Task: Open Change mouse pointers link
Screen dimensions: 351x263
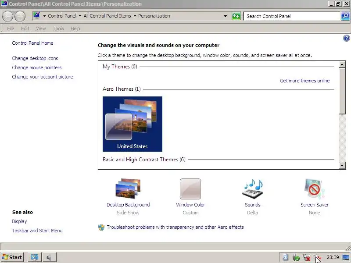Action: click(x=37, y=68)
